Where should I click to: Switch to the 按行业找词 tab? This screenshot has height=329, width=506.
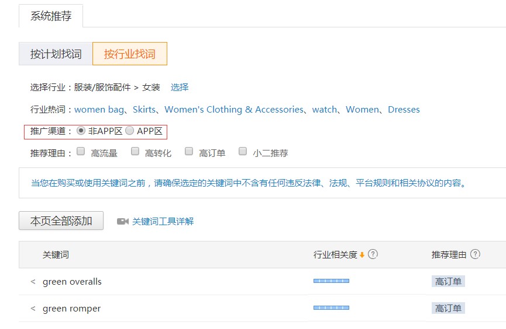click(130, 54)
